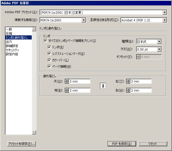Expand the 太さ weight dropdown
The height and width of the screenshot is (151, 172).
[x=159, y=49]
